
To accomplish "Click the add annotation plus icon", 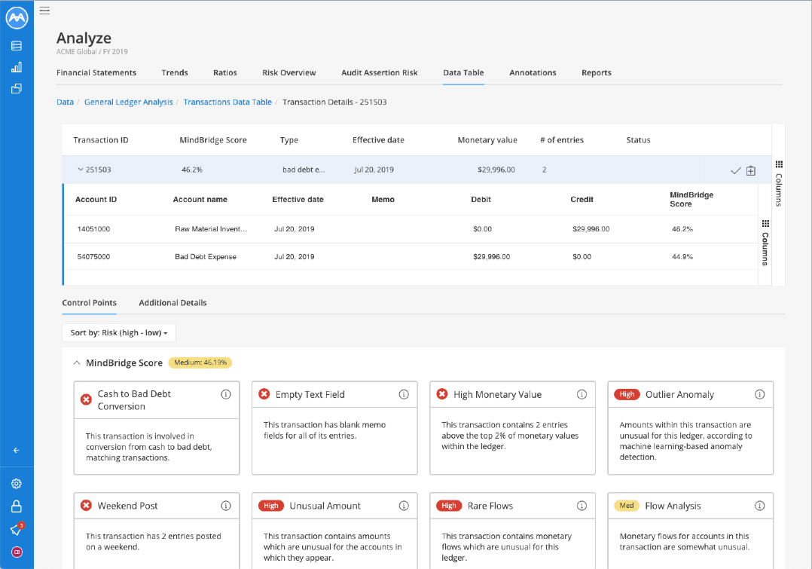I will tap(751, 170).
